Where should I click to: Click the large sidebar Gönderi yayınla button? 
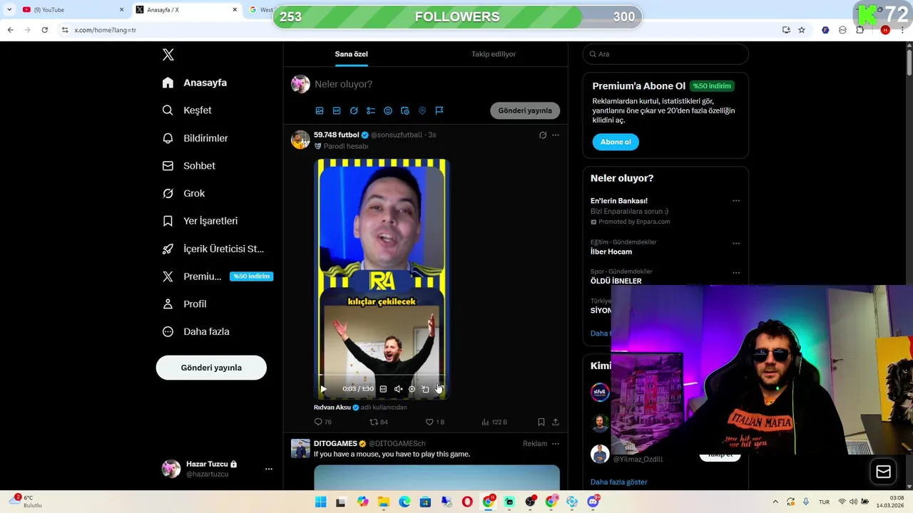[211, 368]
